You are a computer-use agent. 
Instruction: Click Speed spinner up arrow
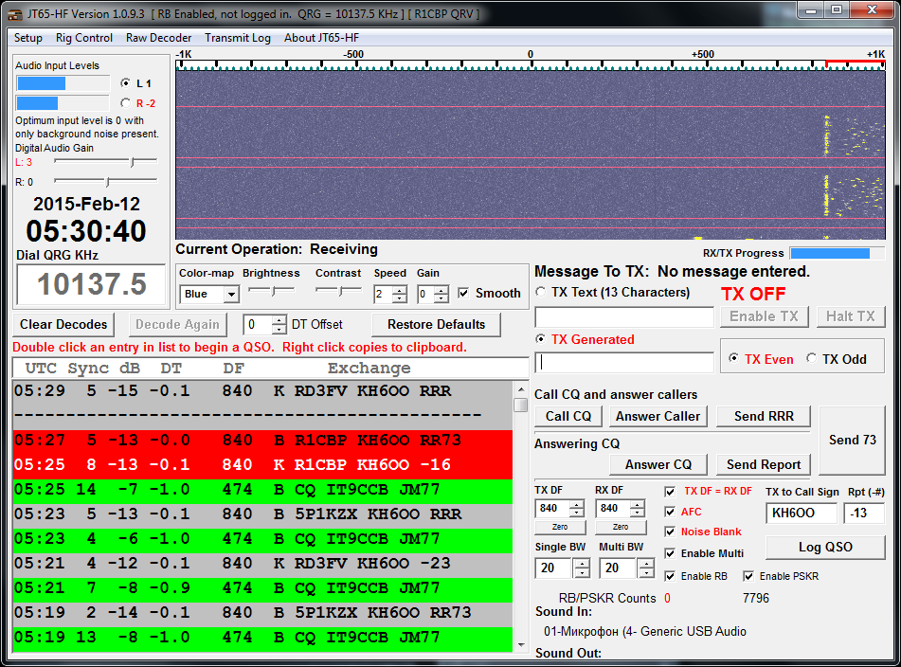coord(400,289)
